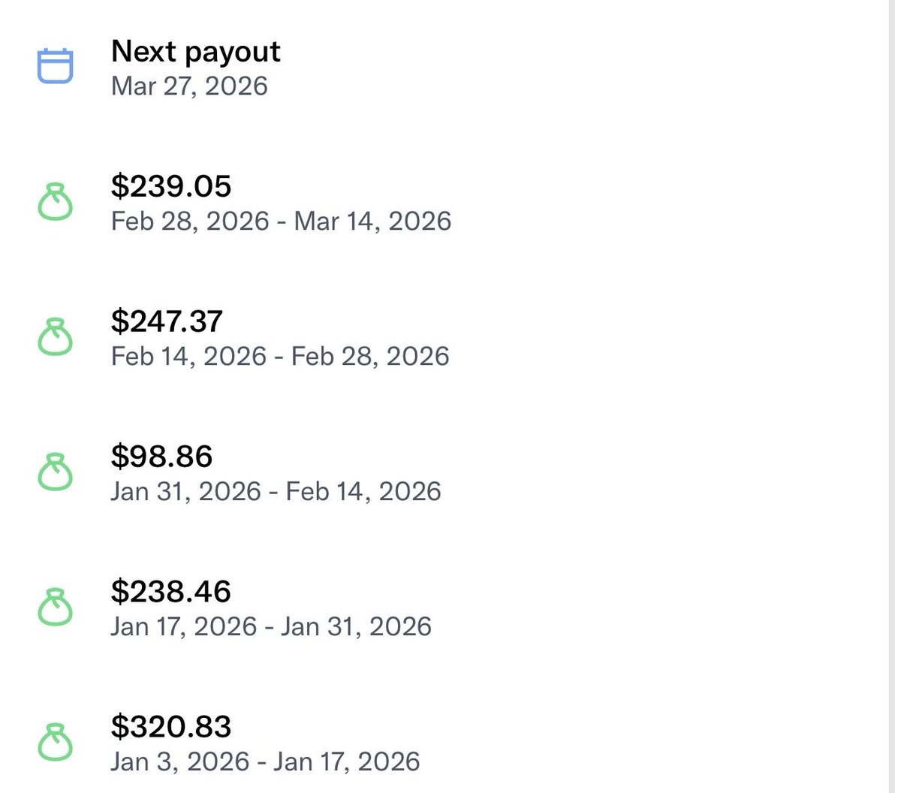Click the money bag icon for $239.05
The image size is (901, 793).
pos(55,202)
